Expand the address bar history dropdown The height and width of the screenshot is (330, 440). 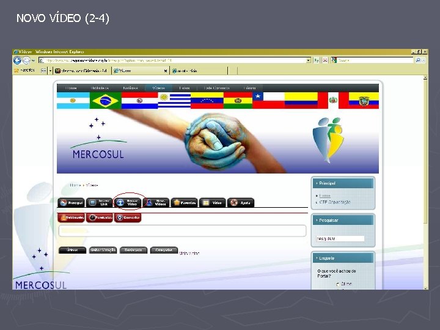click(309, 61)
